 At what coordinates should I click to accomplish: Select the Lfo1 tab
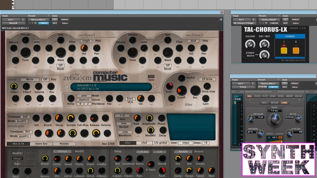128,143
